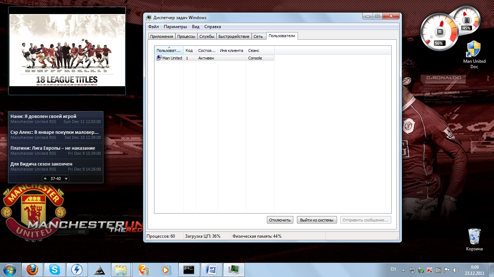Click the EN language bar indicator
The image size is (494, 277).
pyautogui.click(x=393, y=269)
